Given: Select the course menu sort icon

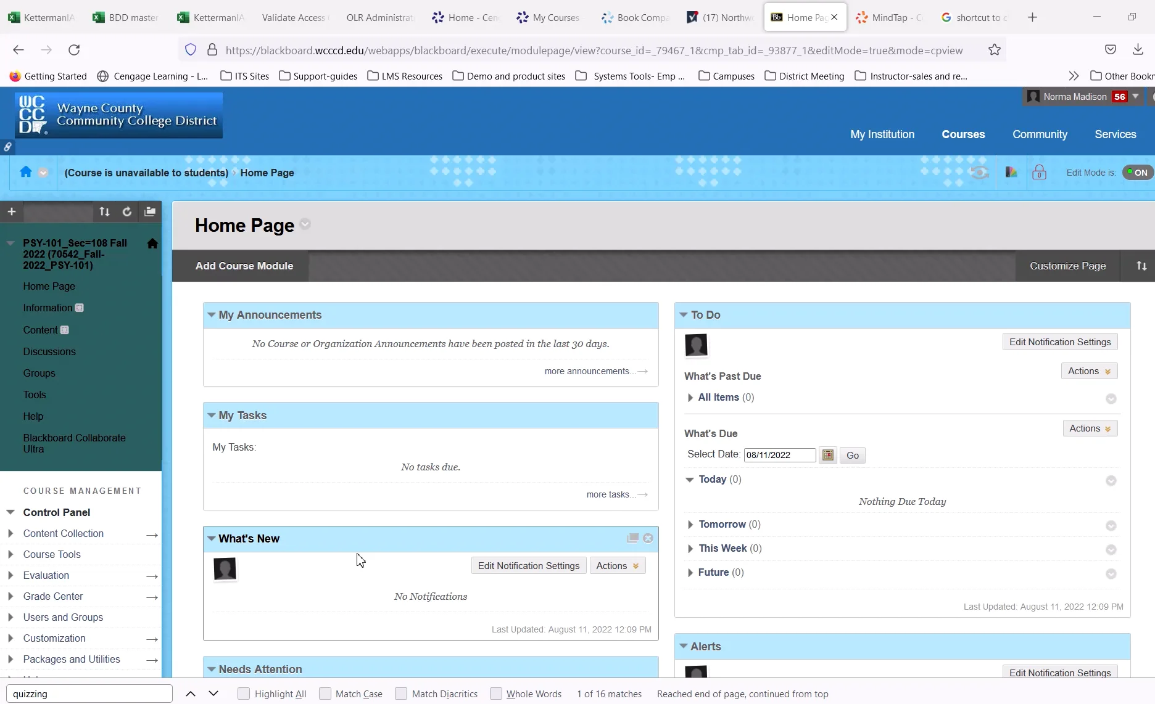Looking at the screenshot, I should 104,211.
